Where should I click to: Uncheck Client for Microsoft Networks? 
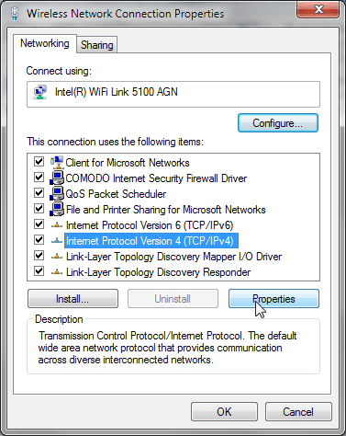tap(39, 162)
